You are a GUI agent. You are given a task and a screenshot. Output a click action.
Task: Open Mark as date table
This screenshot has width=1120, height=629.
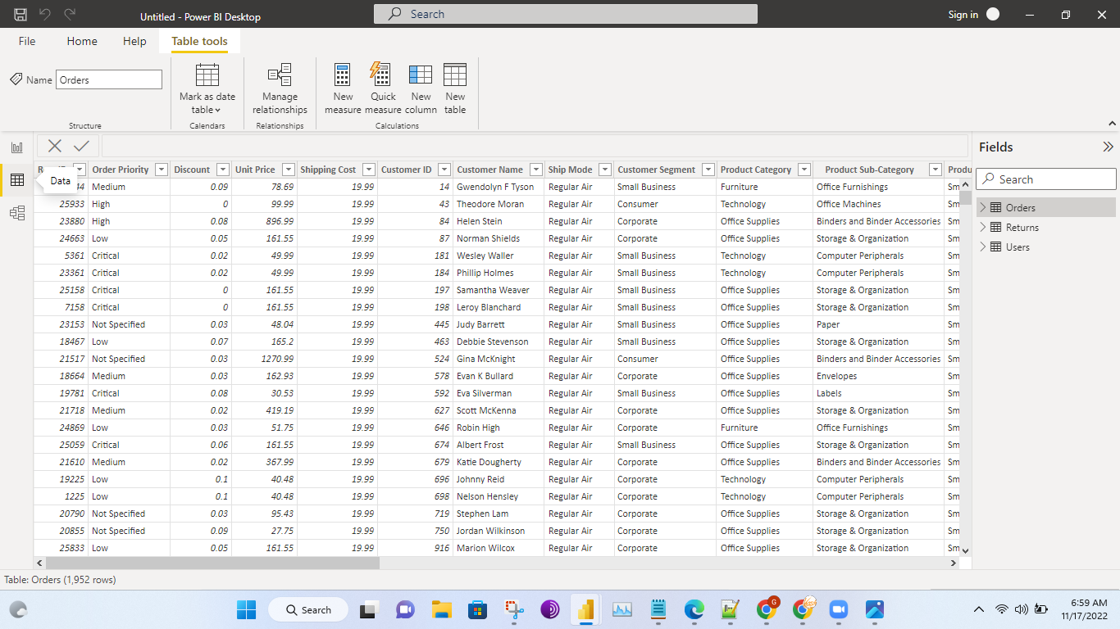point(207,88)
